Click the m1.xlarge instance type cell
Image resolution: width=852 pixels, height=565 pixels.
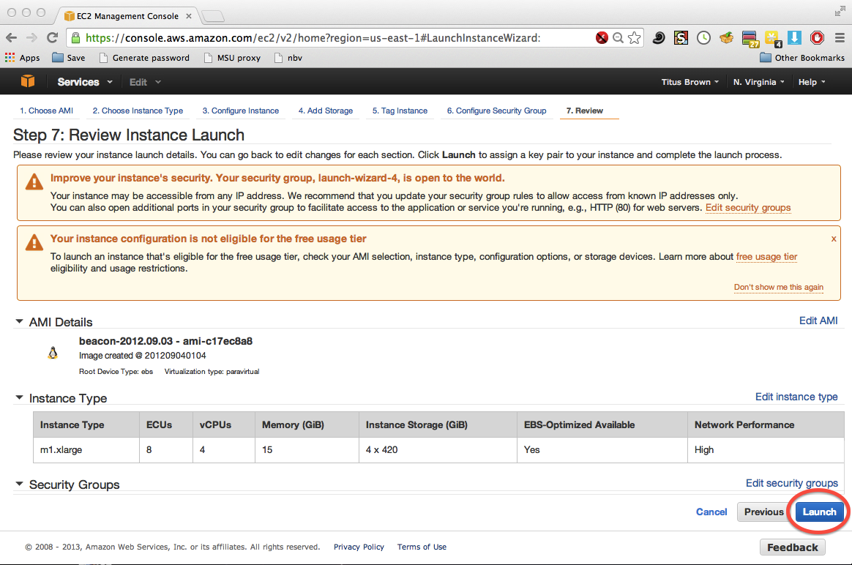[x=86, y=450]
